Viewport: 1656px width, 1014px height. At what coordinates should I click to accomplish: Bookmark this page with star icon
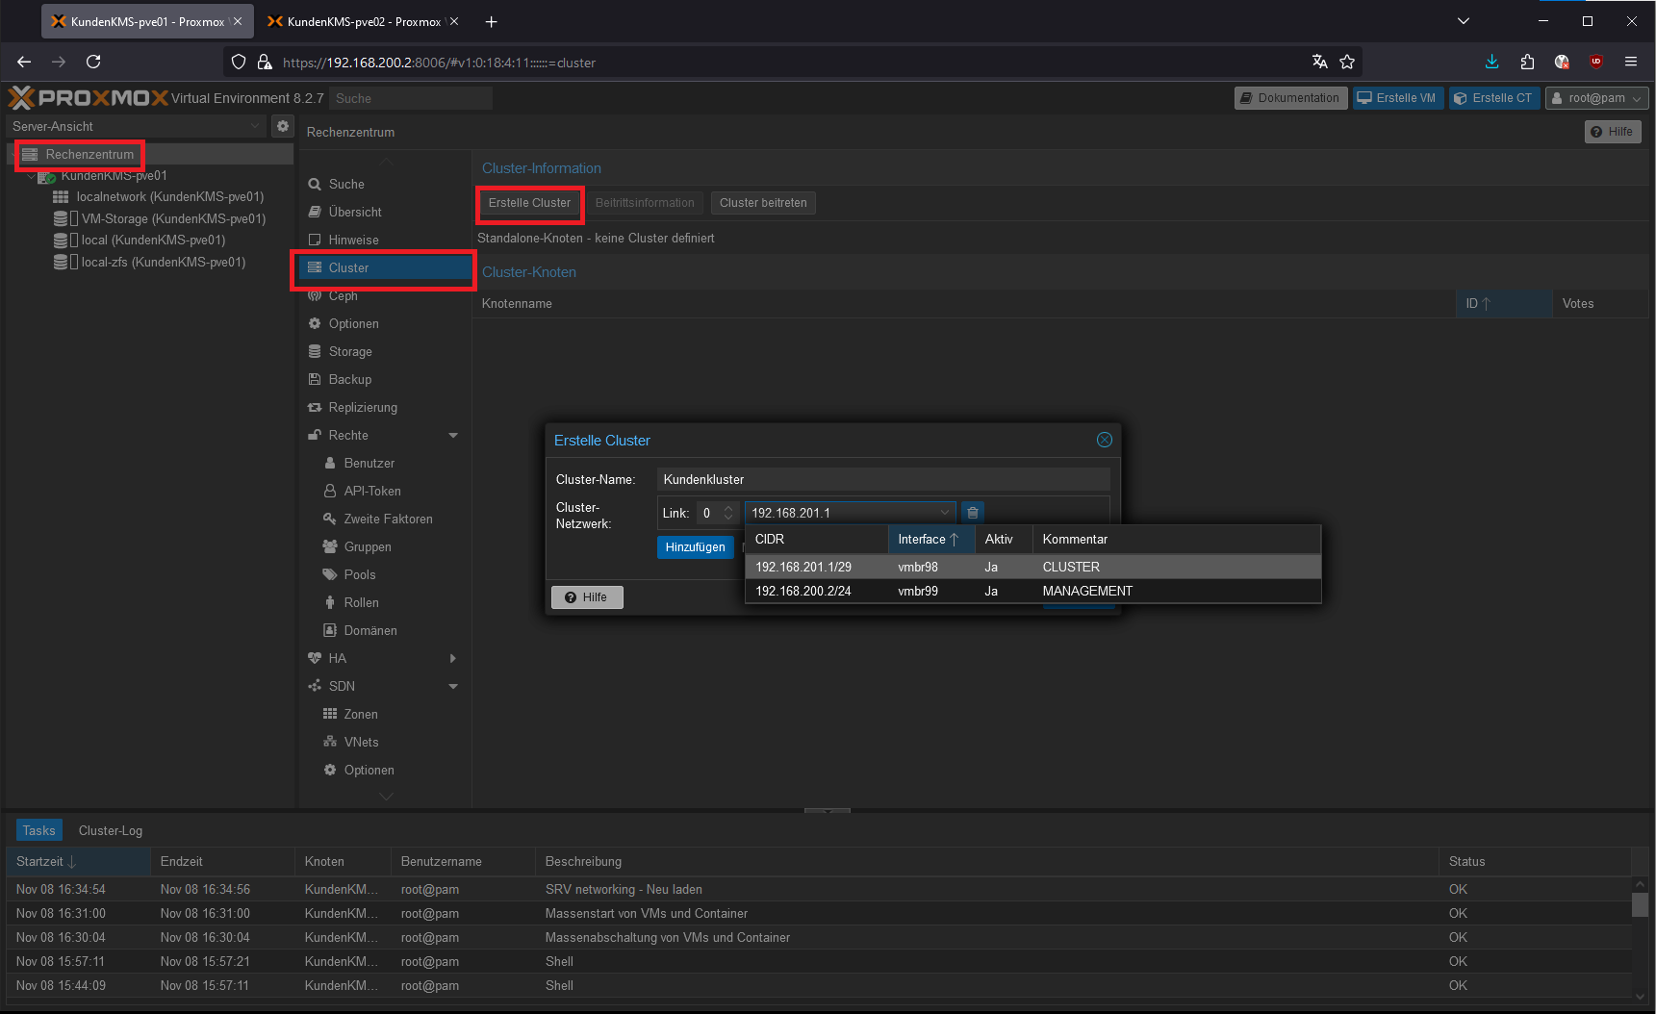pos(1347,63)
